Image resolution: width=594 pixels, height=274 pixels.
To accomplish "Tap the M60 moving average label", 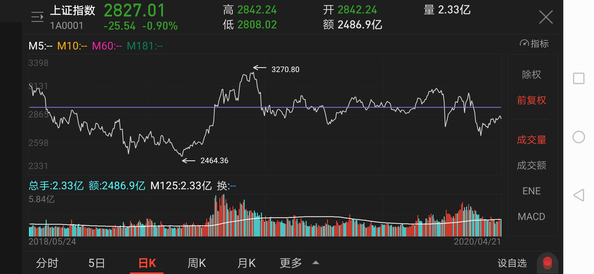I will [107, 46].
